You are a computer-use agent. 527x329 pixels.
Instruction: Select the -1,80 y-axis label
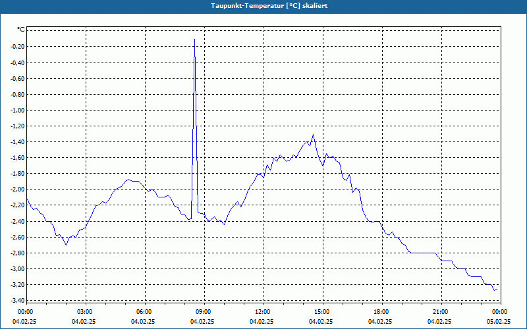tap(18, 174)
